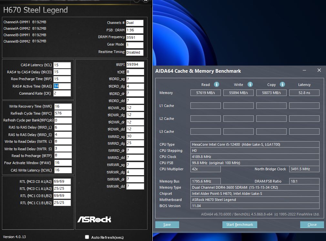Click Memory Write result 55894 MB/s
The width and height of the screenshot is (326, 241).
coord(239,93)
